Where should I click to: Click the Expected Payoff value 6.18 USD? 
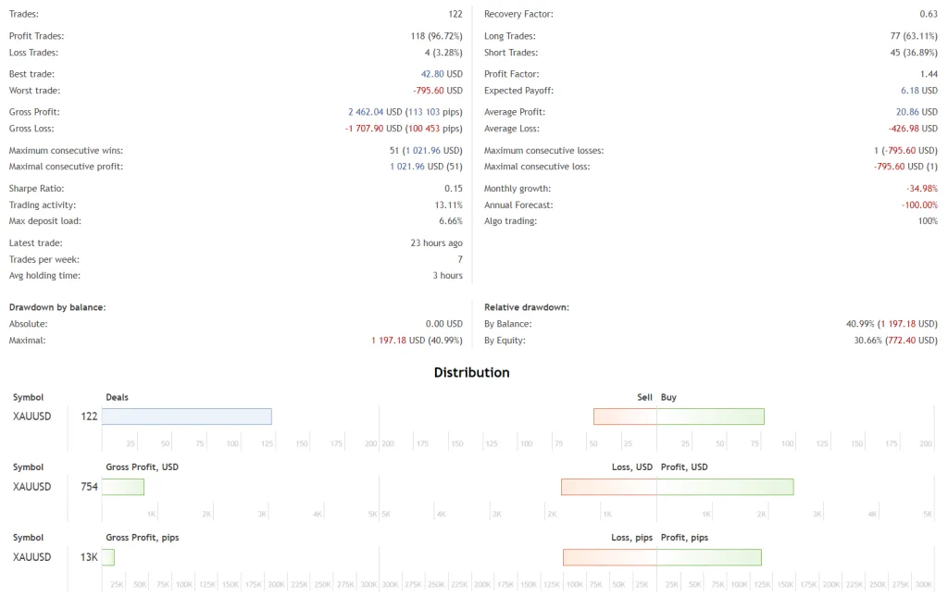coord(918,91)
